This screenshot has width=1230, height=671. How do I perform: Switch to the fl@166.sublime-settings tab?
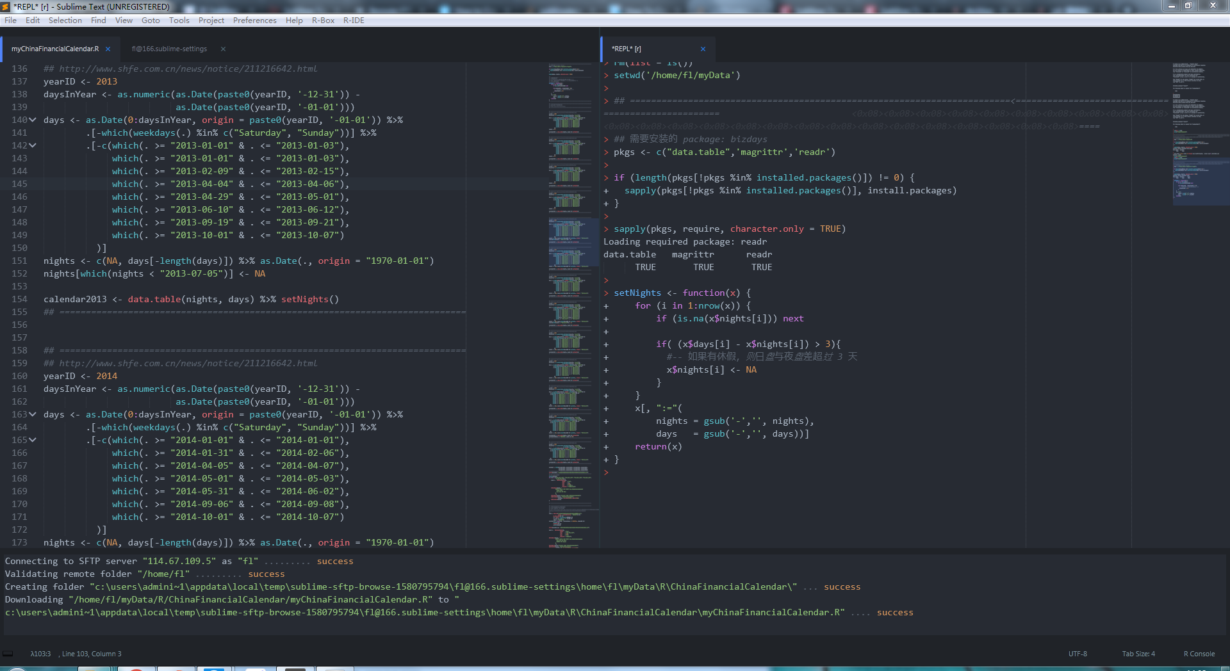(x=169, y=49)
